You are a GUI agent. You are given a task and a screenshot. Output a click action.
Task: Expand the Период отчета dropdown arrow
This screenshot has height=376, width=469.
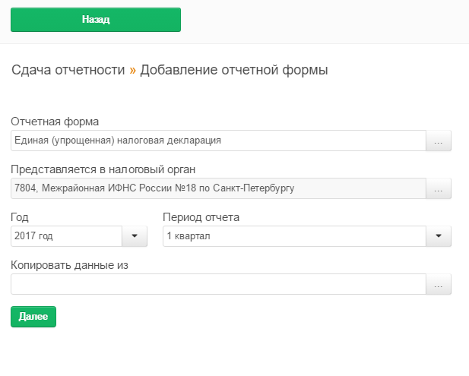pyautogui.click(x=438, y=237)
